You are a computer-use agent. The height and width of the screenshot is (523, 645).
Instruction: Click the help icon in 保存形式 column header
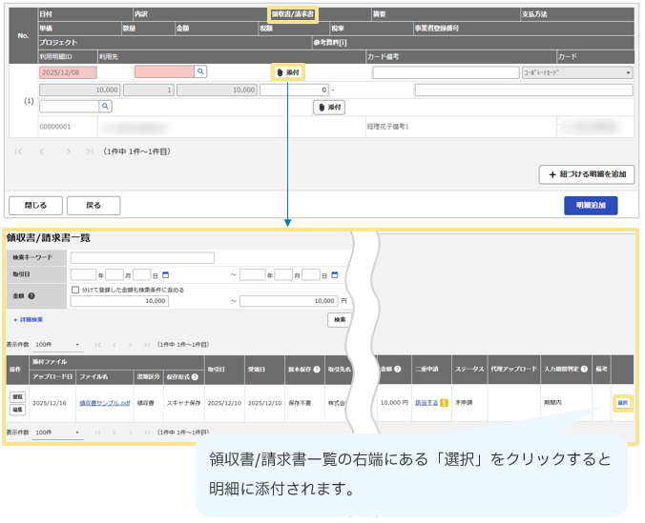195,376
